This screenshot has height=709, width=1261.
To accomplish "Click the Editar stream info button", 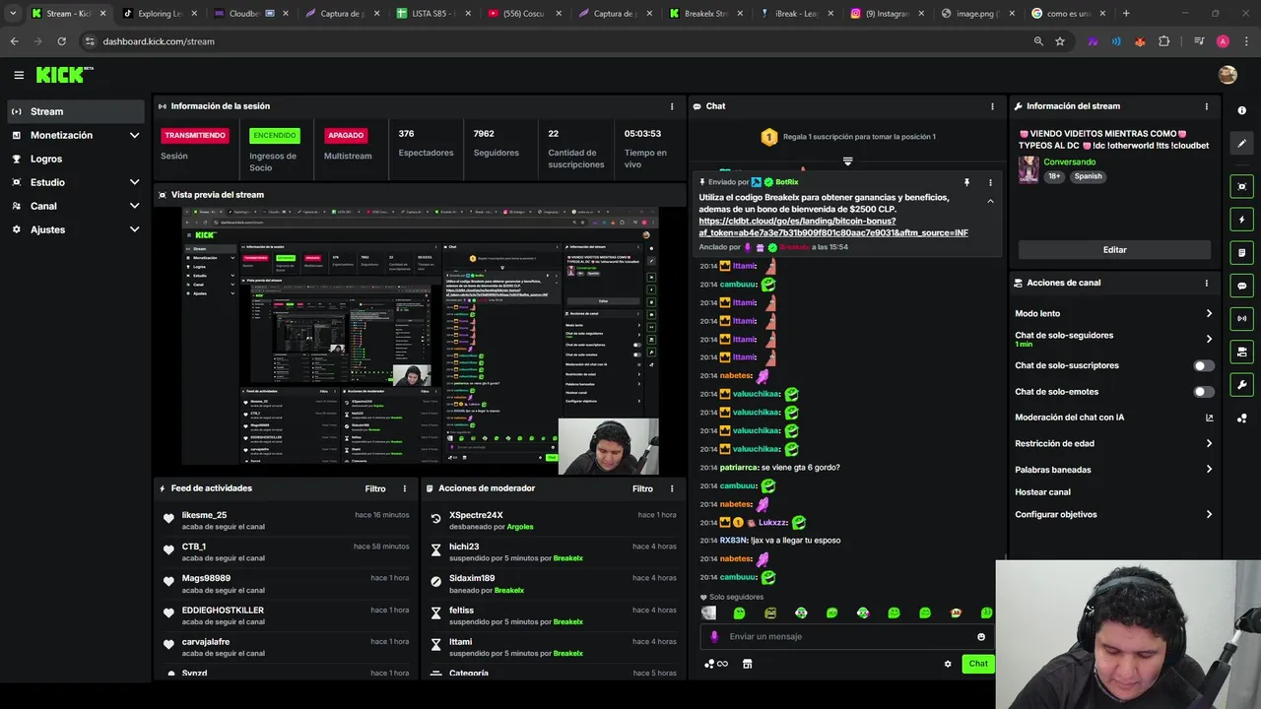I will pos(1114,250).
